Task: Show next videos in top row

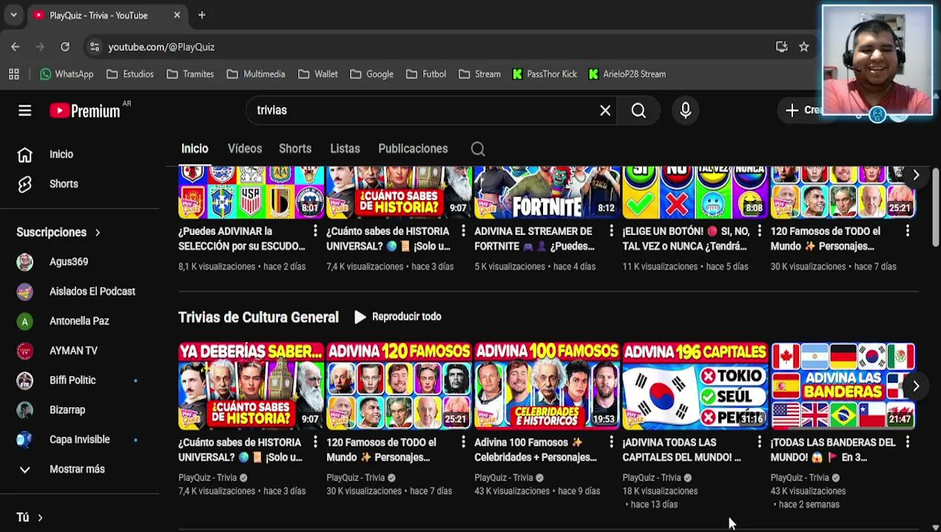Action: click(x=916, y=175)
